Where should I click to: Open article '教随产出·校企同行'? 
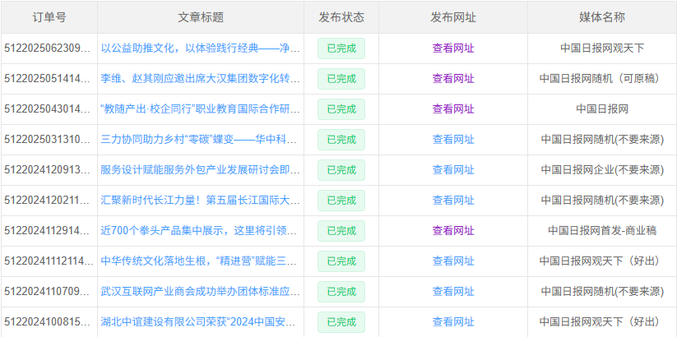(x=201, y=109)
